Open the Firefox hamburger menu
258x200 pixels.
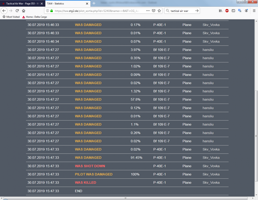[x=254, y=11]
